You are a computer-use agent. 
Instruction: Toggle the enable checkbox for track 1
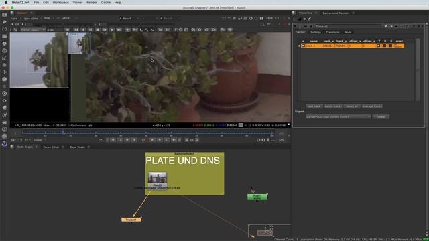303,46
